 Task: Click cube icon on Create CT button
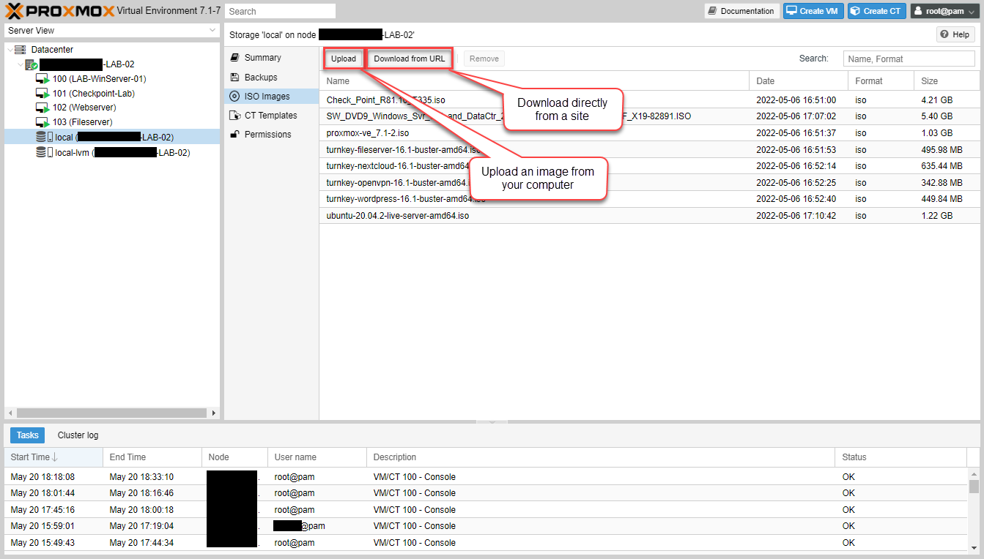tap(855, 11)
